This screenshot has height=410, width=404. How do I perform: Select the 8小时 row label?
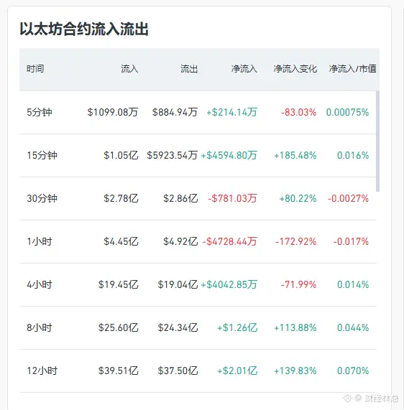pyautogui.click(x=40, y=327)
